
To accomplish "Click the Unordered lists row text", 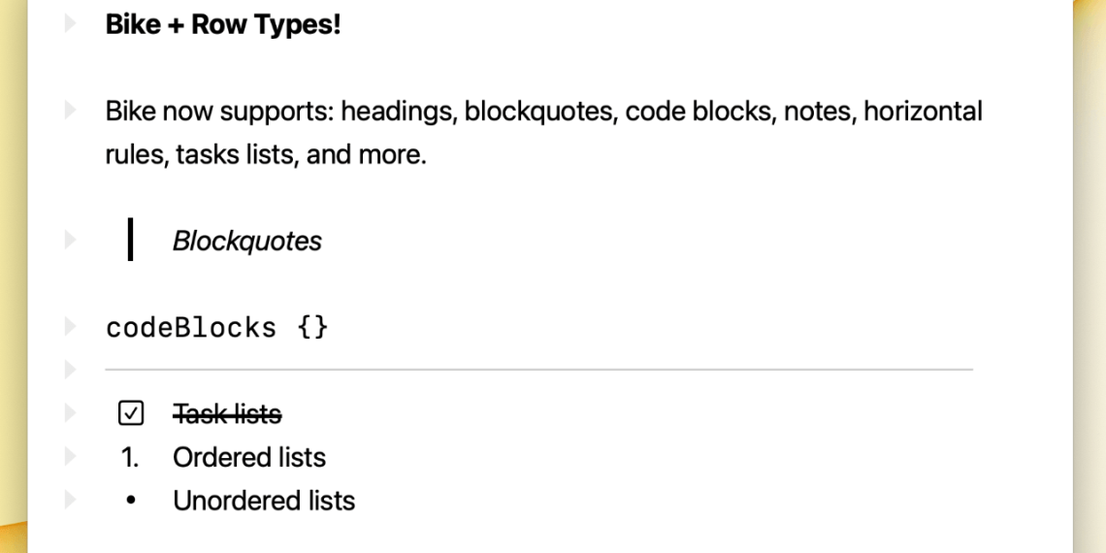I will tap(264, 502).
